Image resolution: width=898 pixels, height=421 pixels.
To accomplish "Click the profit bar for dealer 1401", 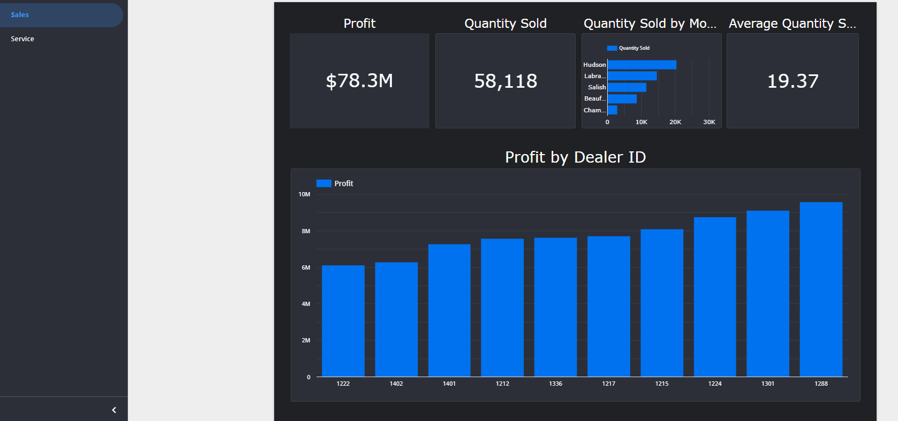I will (449, 310).
